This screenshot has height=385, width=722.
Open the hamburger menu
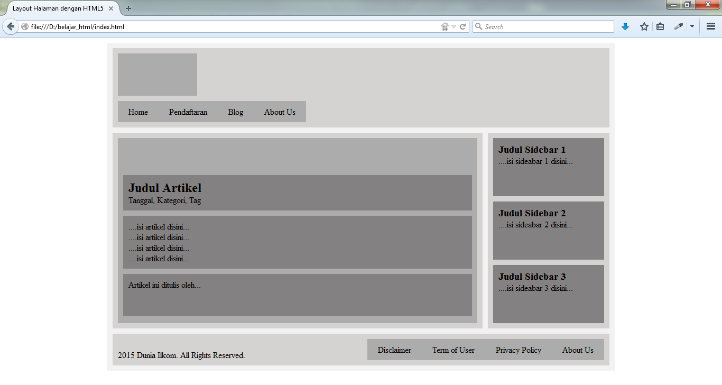pyautogui.click(x=711, y=26)
